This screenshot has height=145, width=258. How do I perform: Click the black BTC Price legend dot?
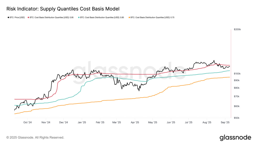[x=8, y=18]
